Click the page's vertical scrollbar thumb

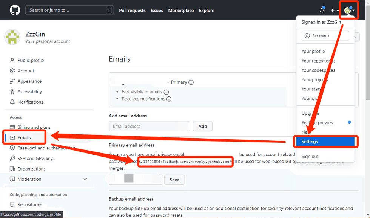[x=368, y=53]
